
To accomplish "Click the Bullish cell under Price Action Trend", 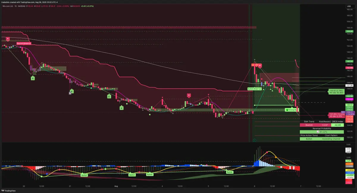I will click(x=309, y=139).
